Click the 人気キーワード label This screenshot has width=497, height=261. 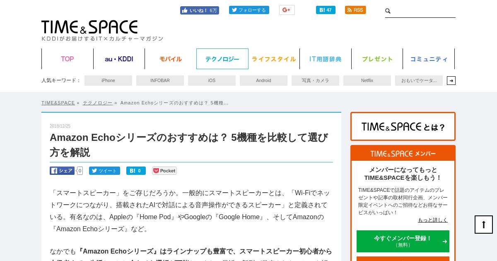point(61,80)
